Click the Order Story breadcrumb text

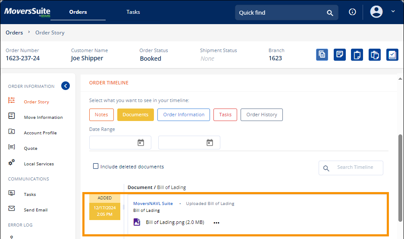pos(50,33)
